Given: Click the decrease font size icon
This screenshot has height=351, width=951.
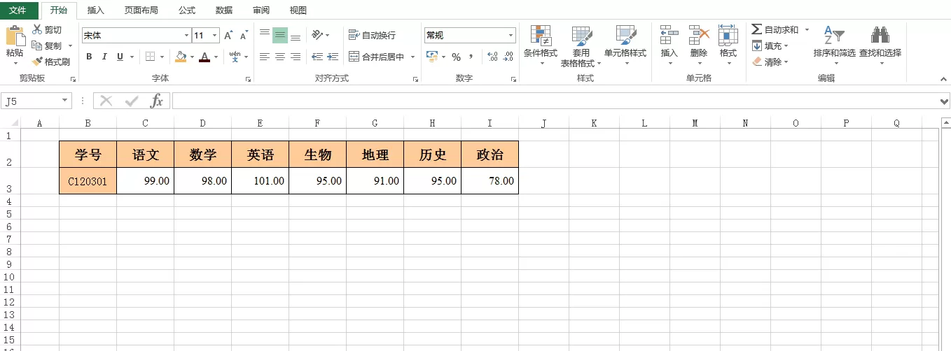Looking at the screenshot, I should coord(244,35).
